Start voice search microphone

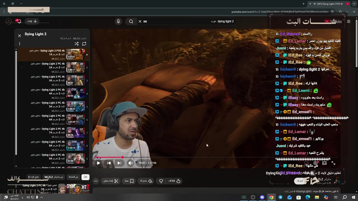pyautogui.click(x=118, y=21)
